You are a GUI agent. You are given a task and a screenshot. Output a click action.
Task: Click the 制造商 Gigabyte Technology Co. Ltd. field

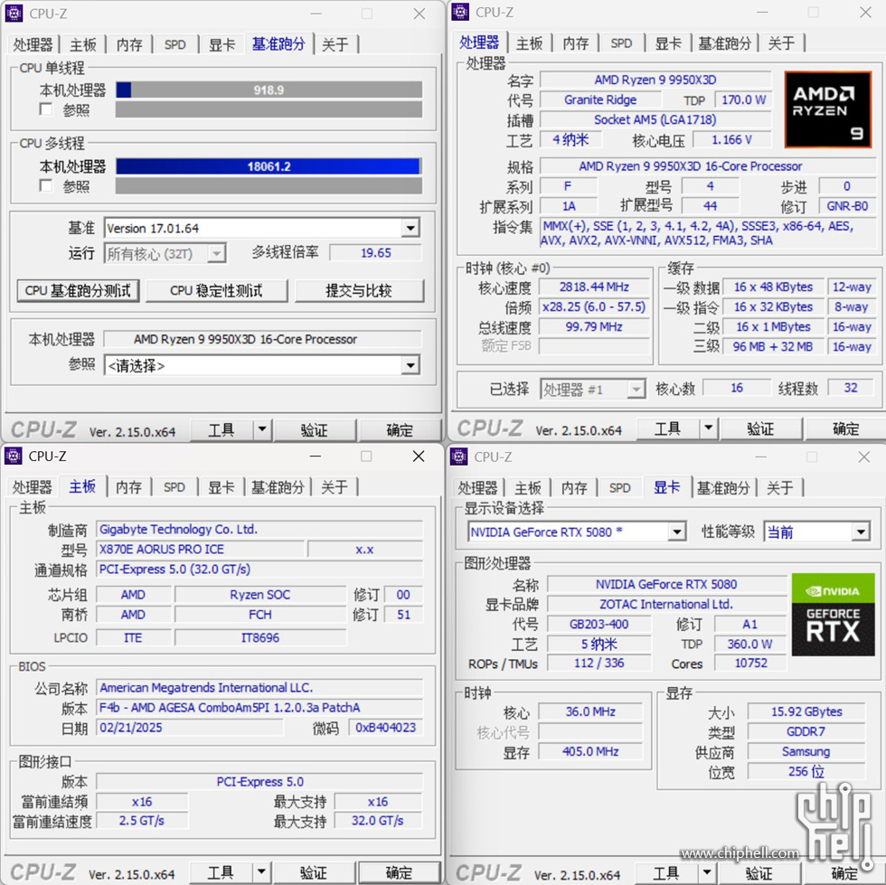click(259, 530)
